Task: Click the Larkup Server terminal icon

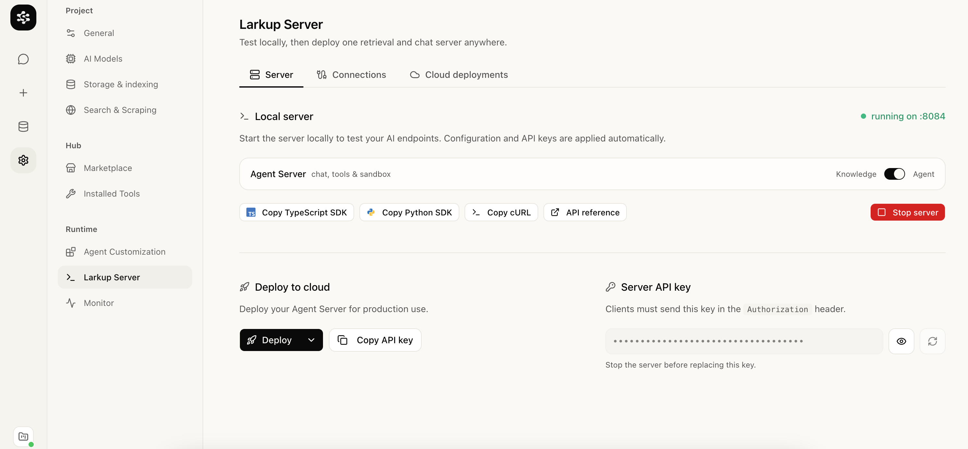Action: click(71, 277)
